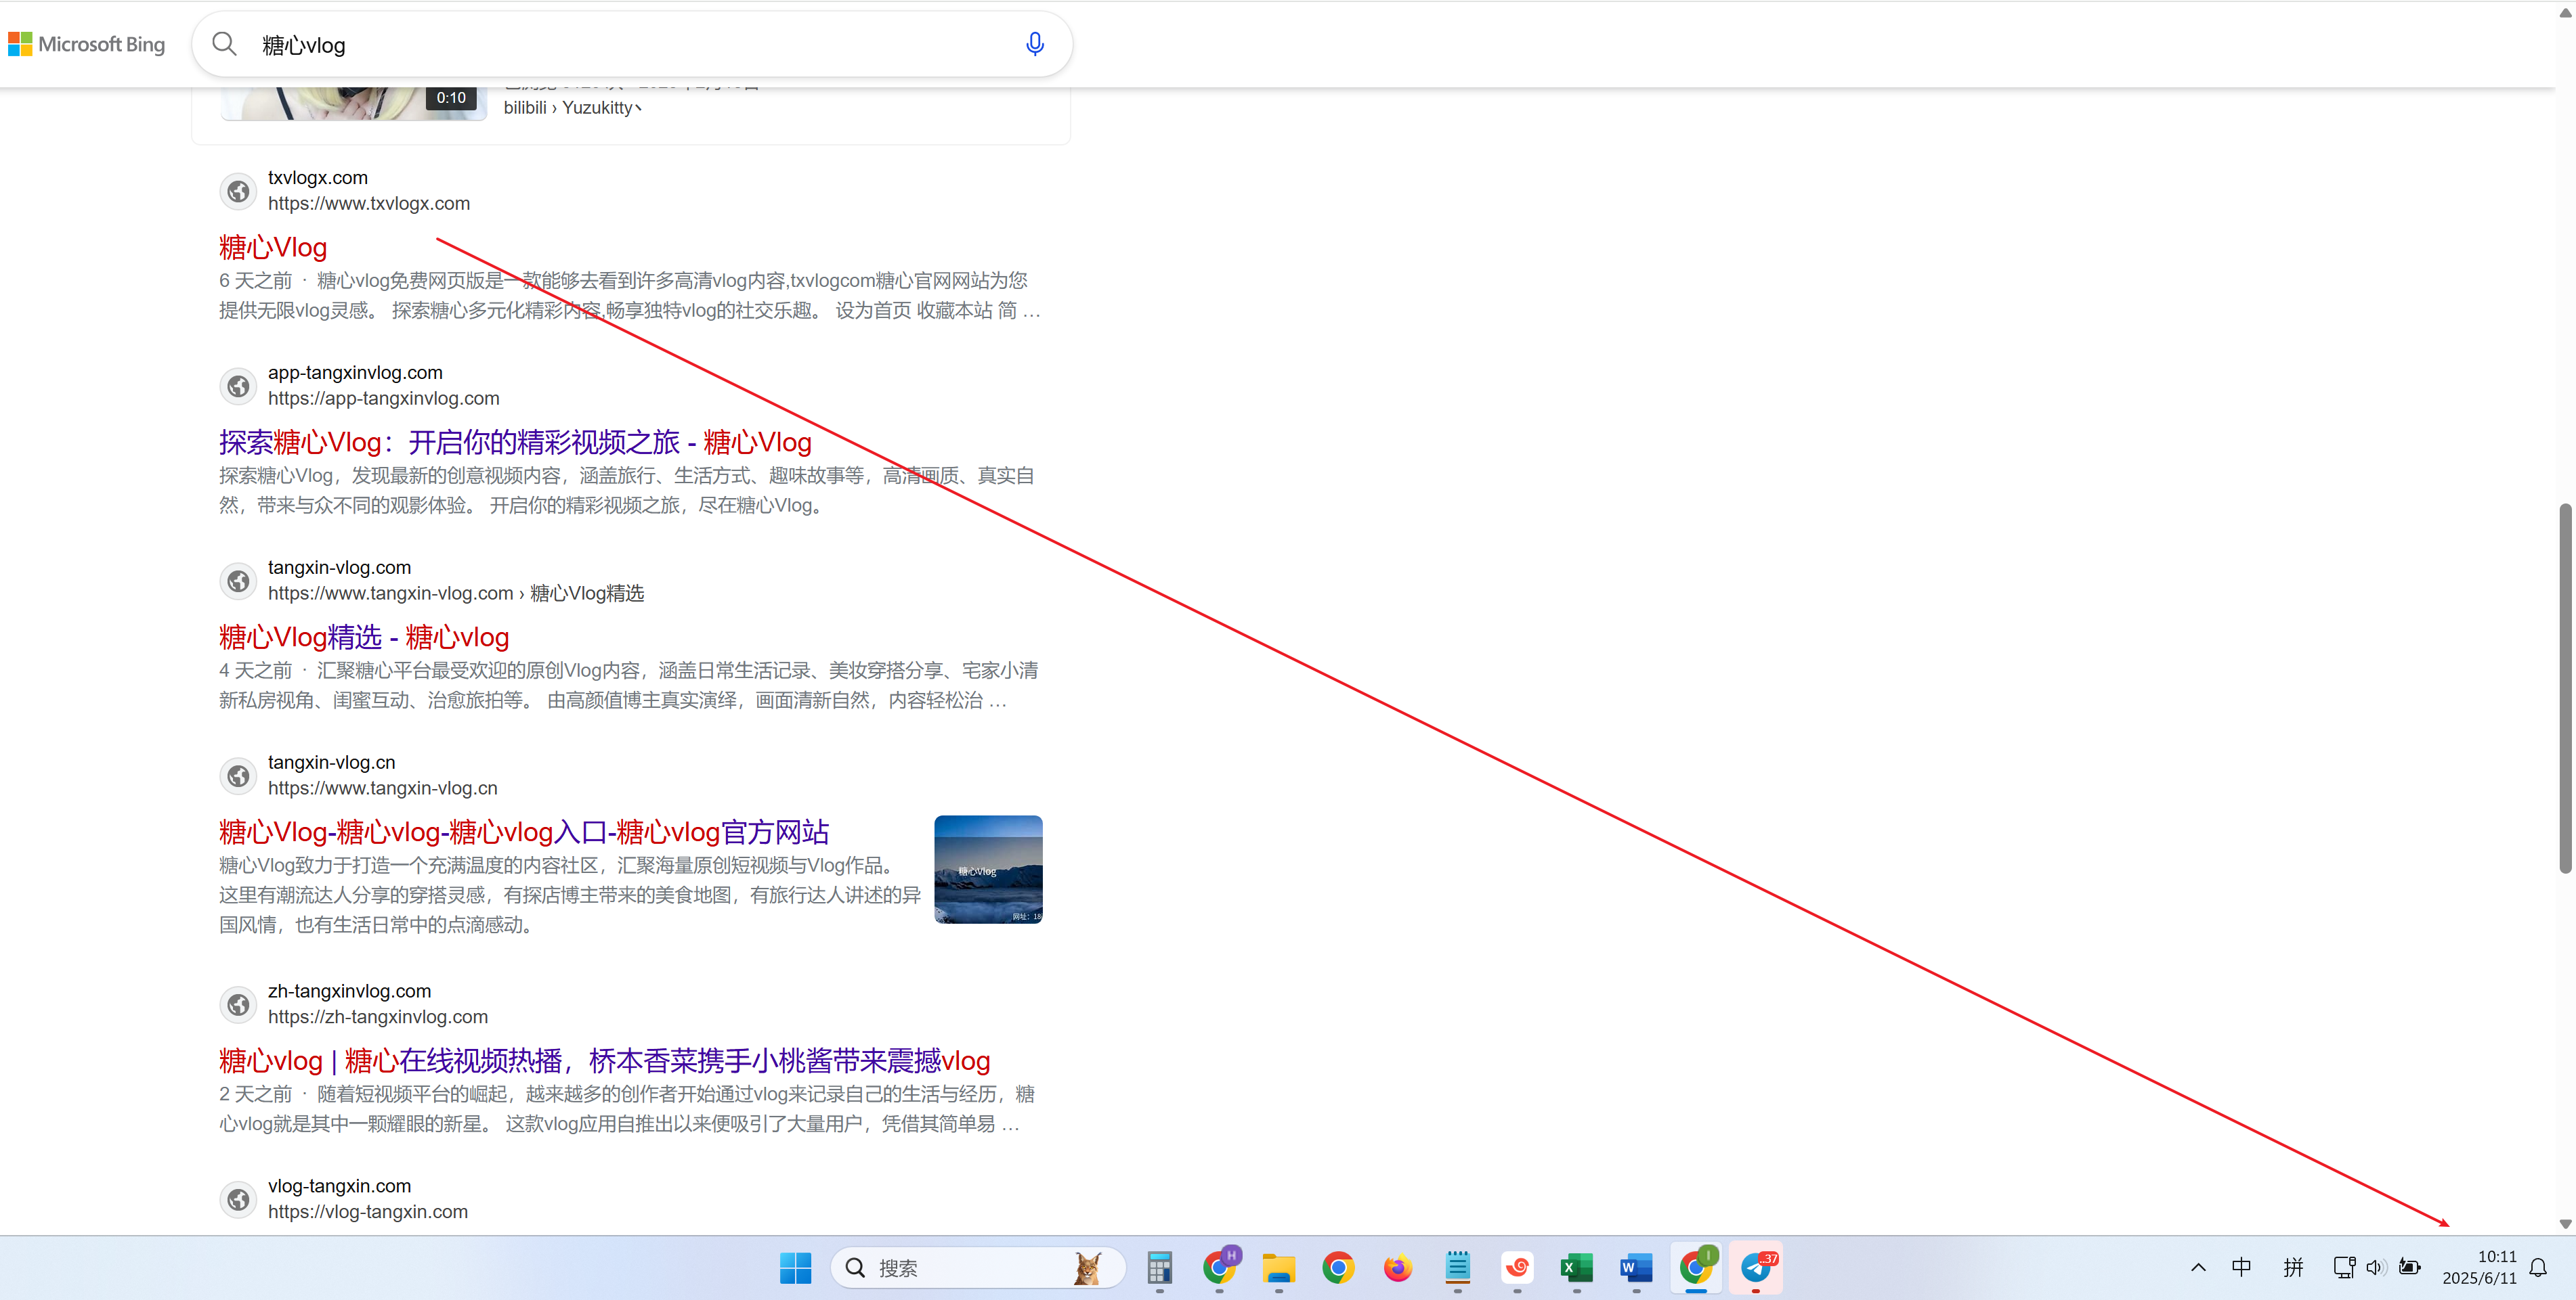Click the globe favicon for tangxin-vlog.com
Viewport: 2576px width, 1300px height.
pos(238,581)
